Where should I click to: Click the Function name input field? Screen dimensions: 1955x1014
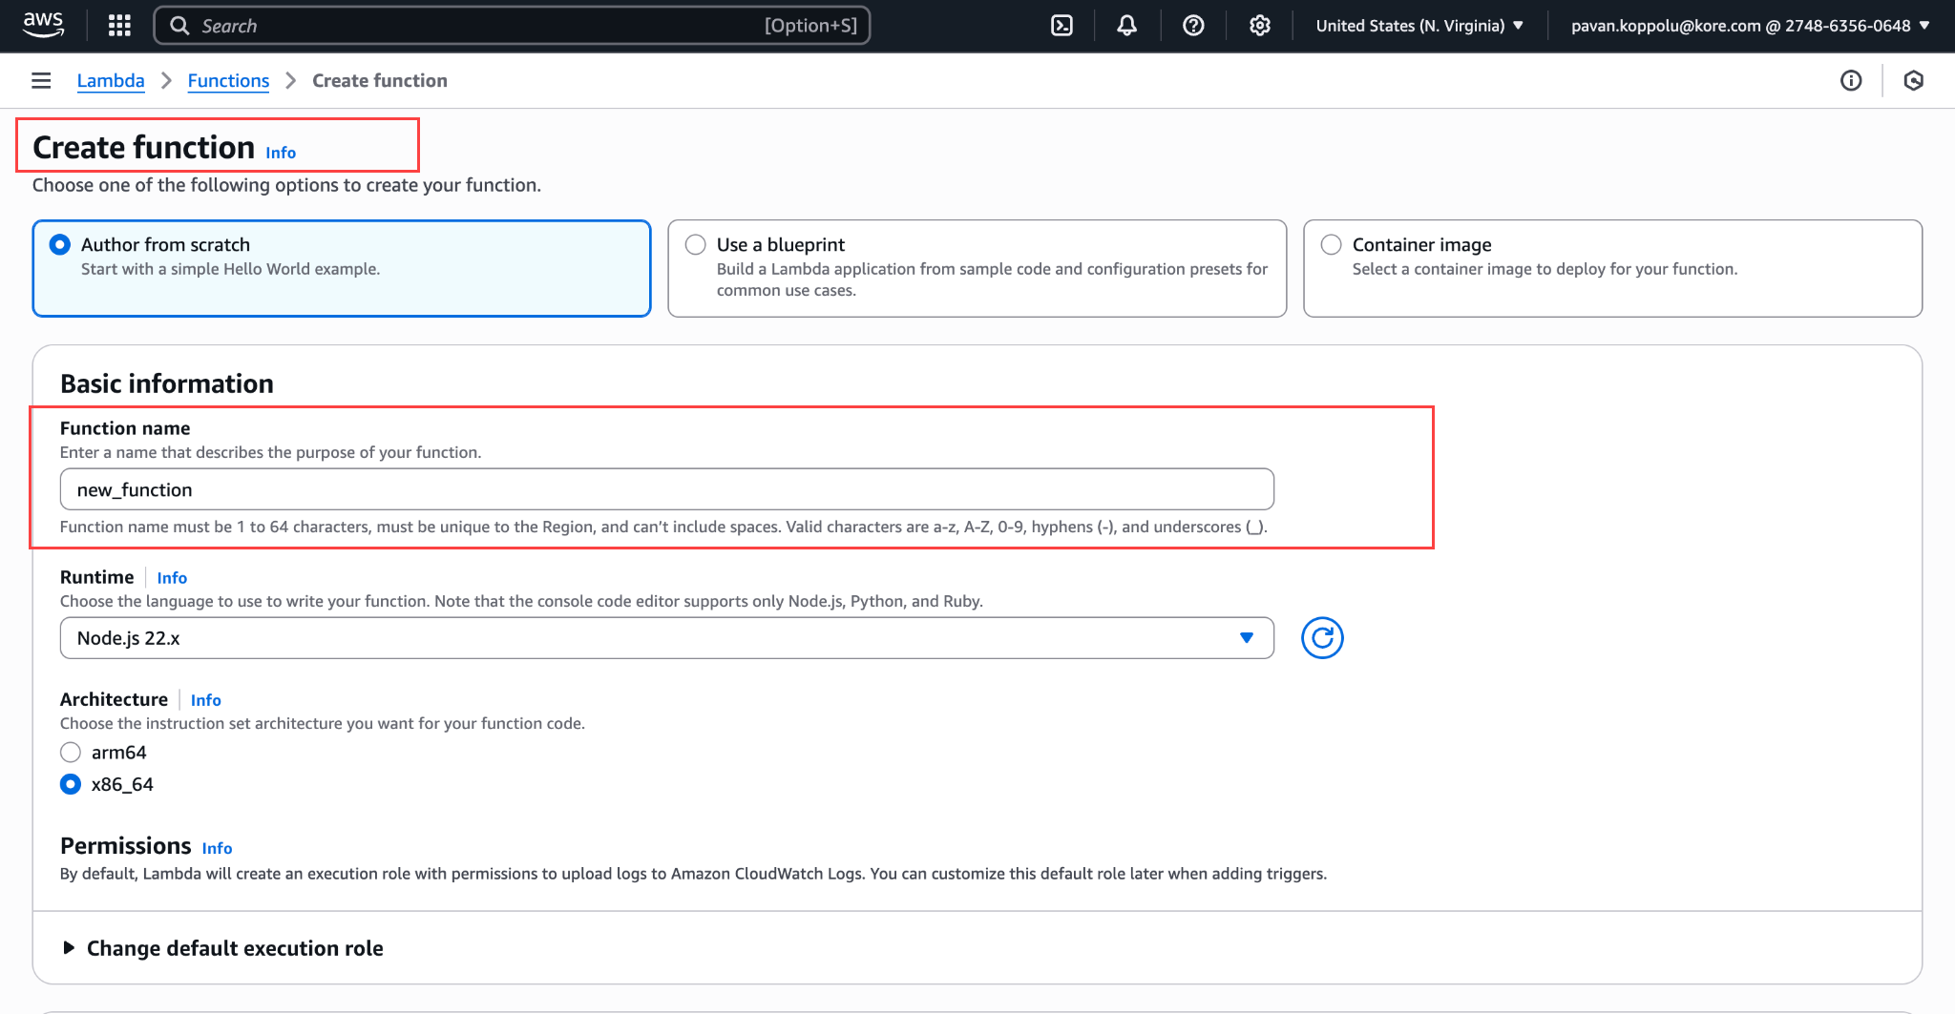click(667, 489)
